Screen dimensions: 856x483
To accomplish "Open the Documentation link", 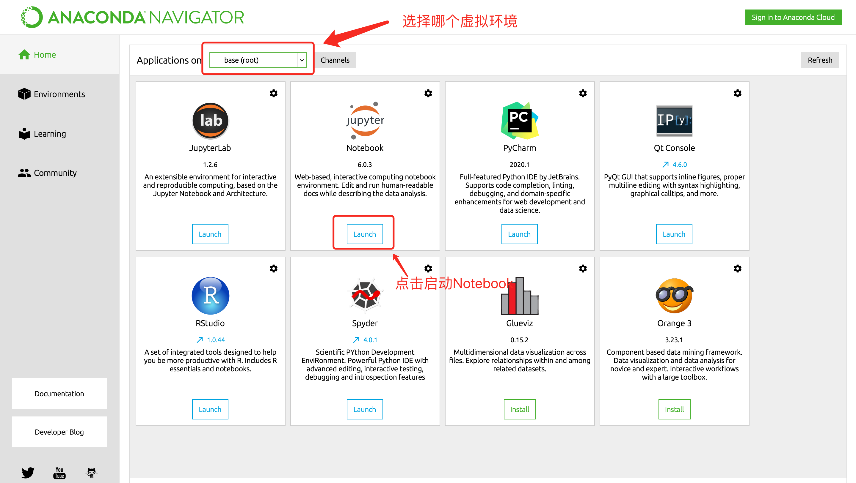I will coord(59,393).
